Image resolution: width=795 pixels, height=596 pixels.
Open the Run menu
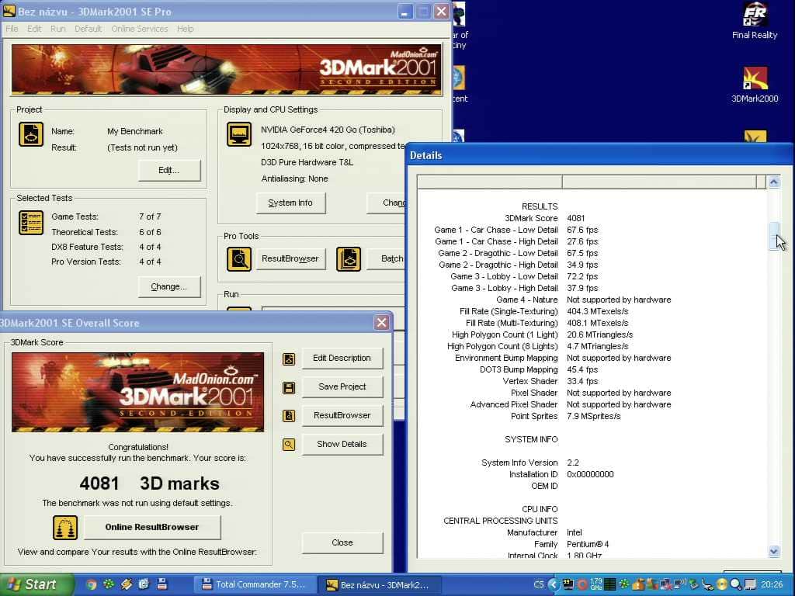pyautogui.click(x=57, y=29)
